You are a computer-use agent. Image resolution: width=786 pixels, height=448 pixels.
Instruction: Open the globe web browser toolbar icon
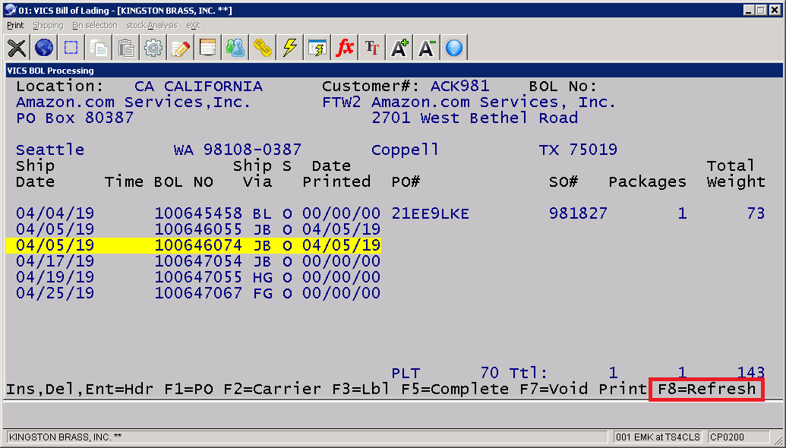[44, 48]
